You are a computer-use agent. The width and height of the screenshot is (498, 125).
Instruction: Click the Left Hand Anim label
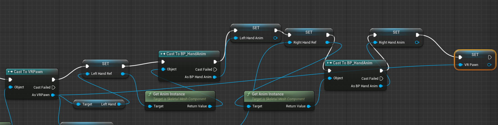coord(251,38)
